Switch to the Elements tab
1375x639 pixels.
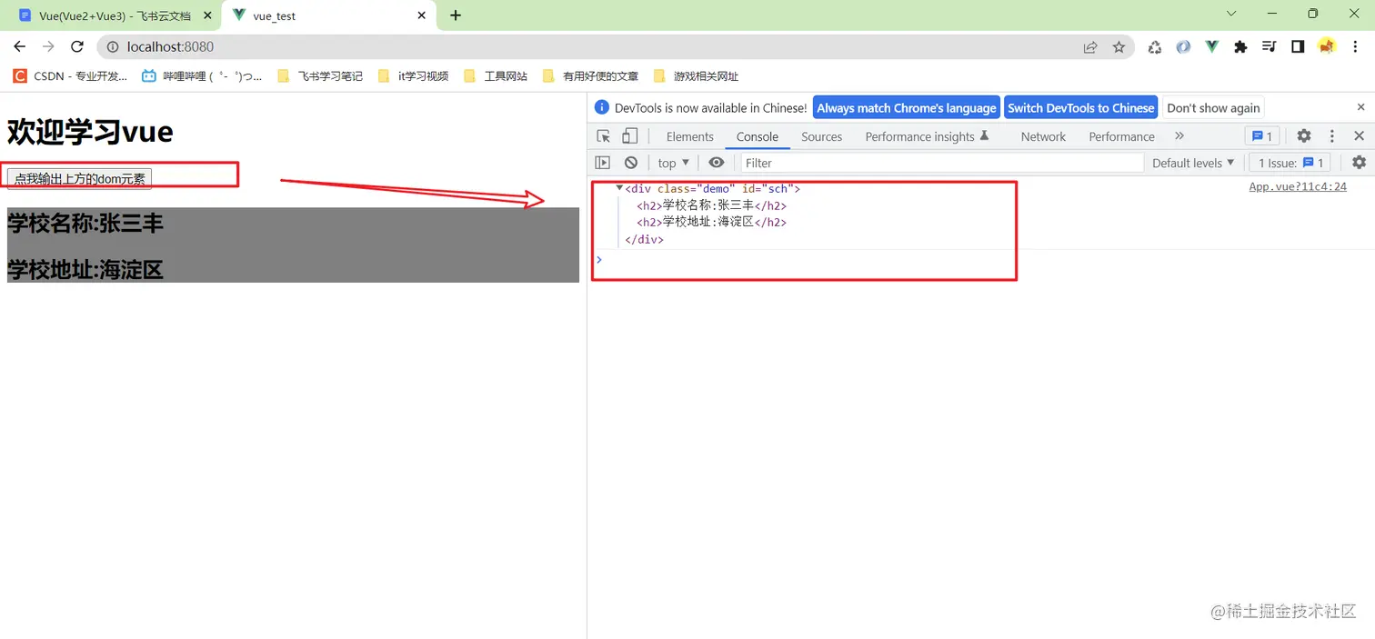pyautogui.click(x=689, y=136)
